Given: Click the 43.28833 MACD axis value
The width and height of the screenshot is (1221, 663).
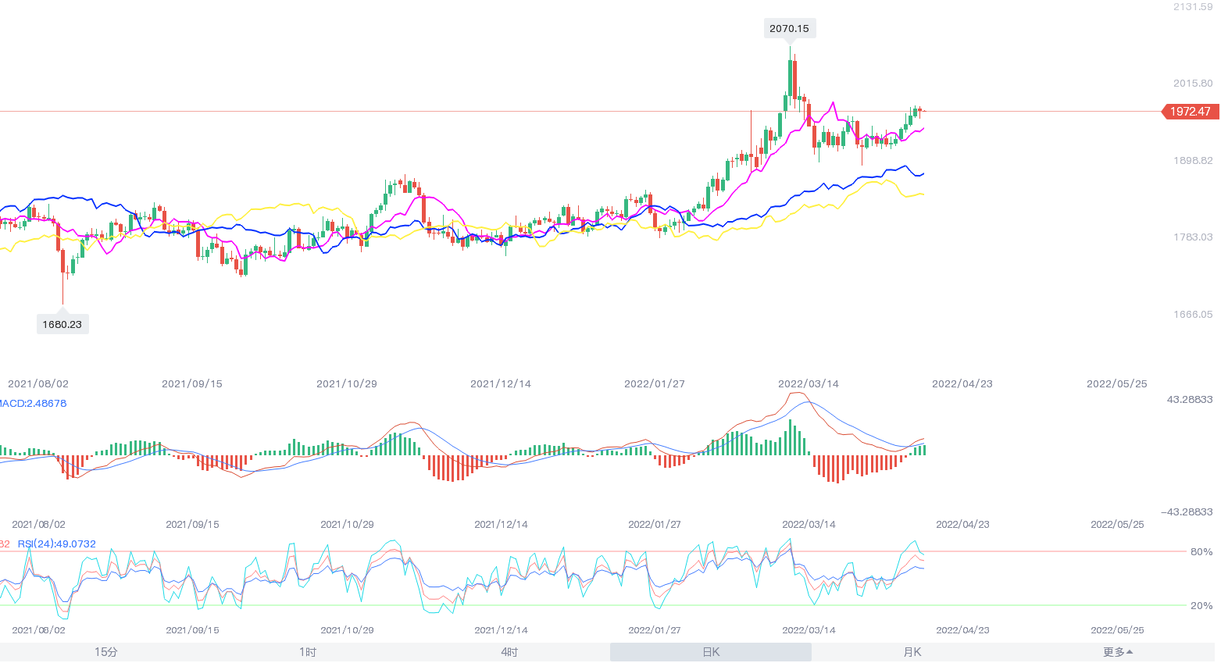Looking at the screenshot, I should point(1190,399).
